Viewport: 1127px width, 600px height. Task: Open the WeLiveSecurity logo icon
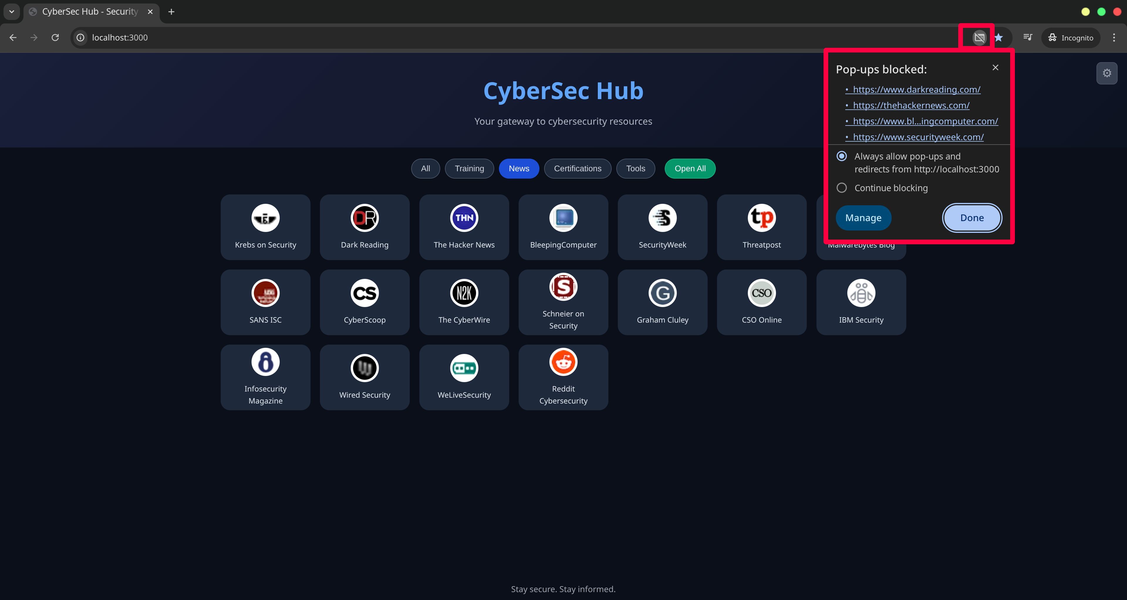click(x=464, y=368)
